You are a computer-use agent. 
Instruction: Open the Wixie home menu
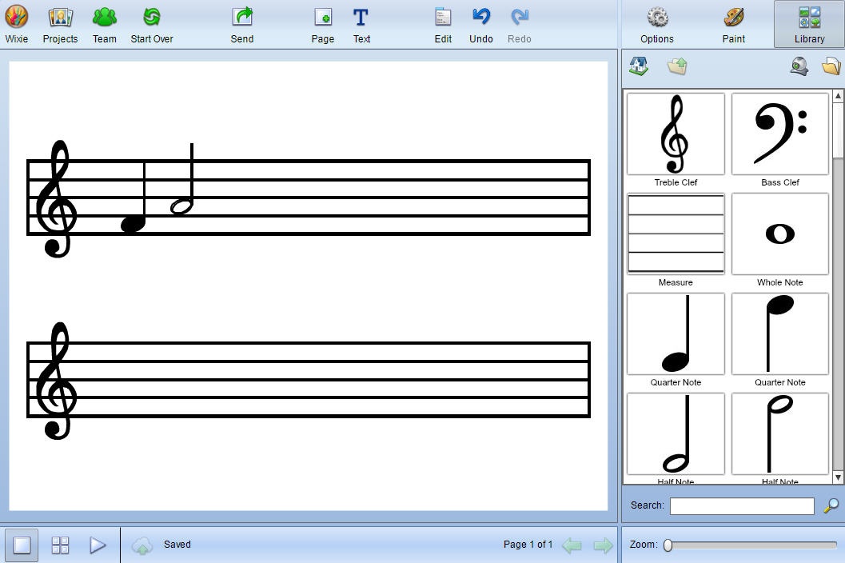[16, 22]
